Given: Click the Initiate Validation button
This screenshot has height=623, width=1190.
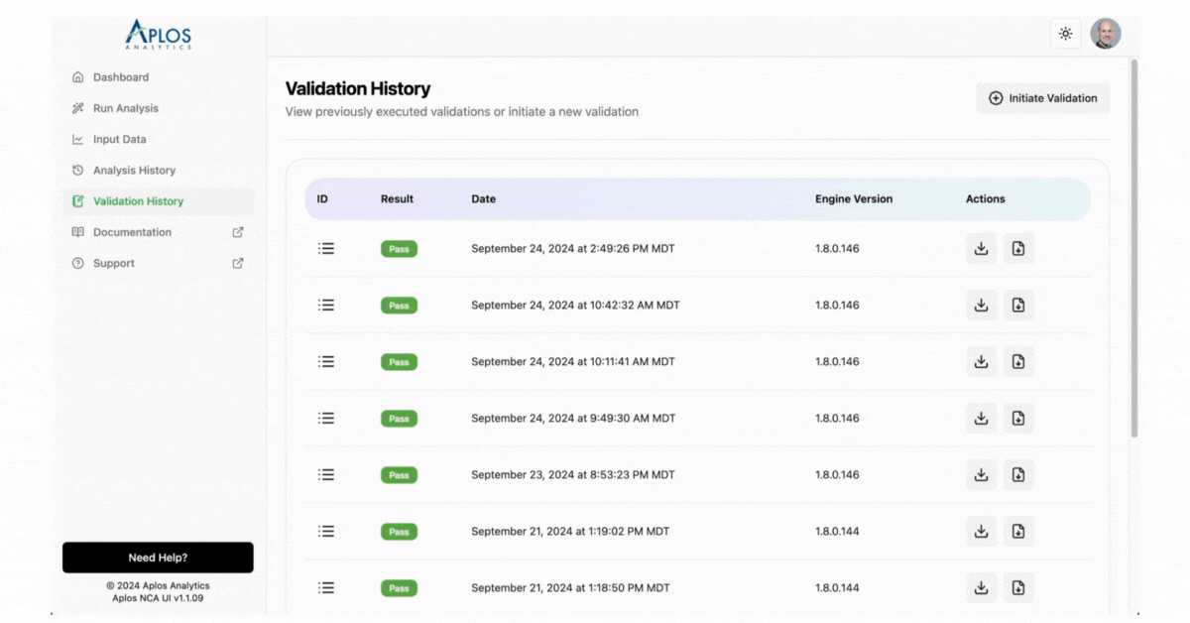Looking at the screenshot, I should coord(1043,98).
